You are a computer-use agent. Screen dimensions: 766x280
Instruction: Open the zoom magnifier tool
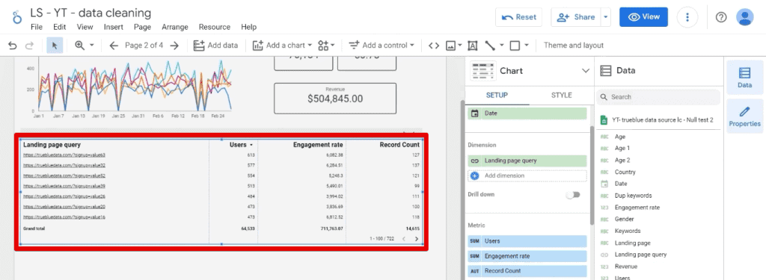(x=79, y=46)
